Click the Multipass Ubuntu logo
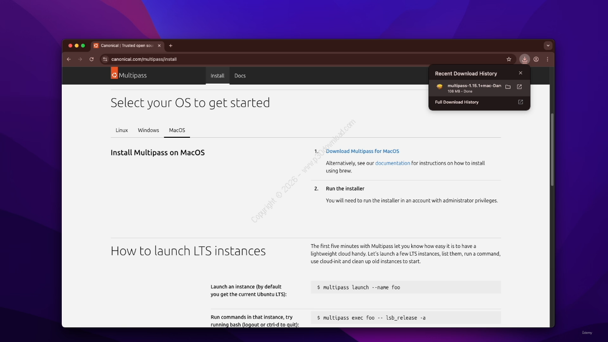This screenshot has width=608, height=342. point(114,75)
